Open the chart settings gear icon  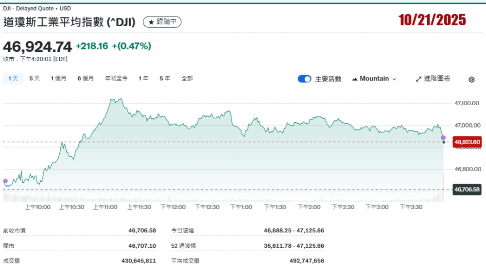pyautogui.click(x=471, y=80)
